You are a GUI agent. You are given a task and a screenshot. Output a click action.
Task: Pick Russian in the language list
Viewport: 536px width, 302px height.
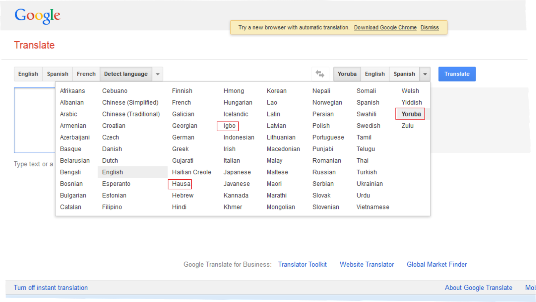click(x=324, y=172)
